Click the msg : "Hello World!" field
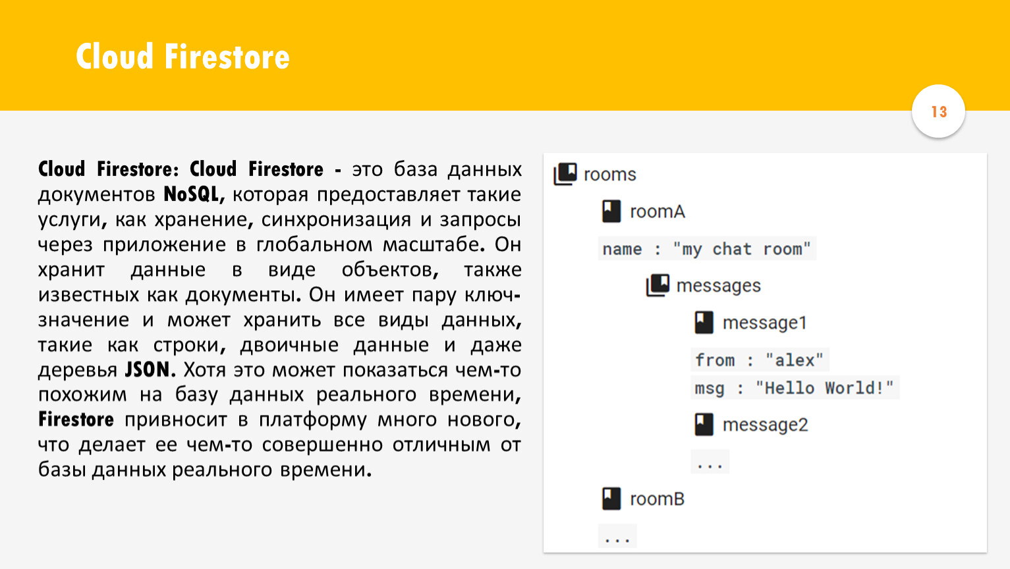Viewport: 1010px width, 569px height. [x=795, y=388]
